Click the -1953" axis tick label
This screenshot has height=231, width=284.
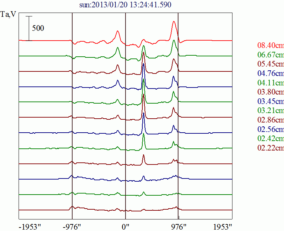click(x=30, y=227)
